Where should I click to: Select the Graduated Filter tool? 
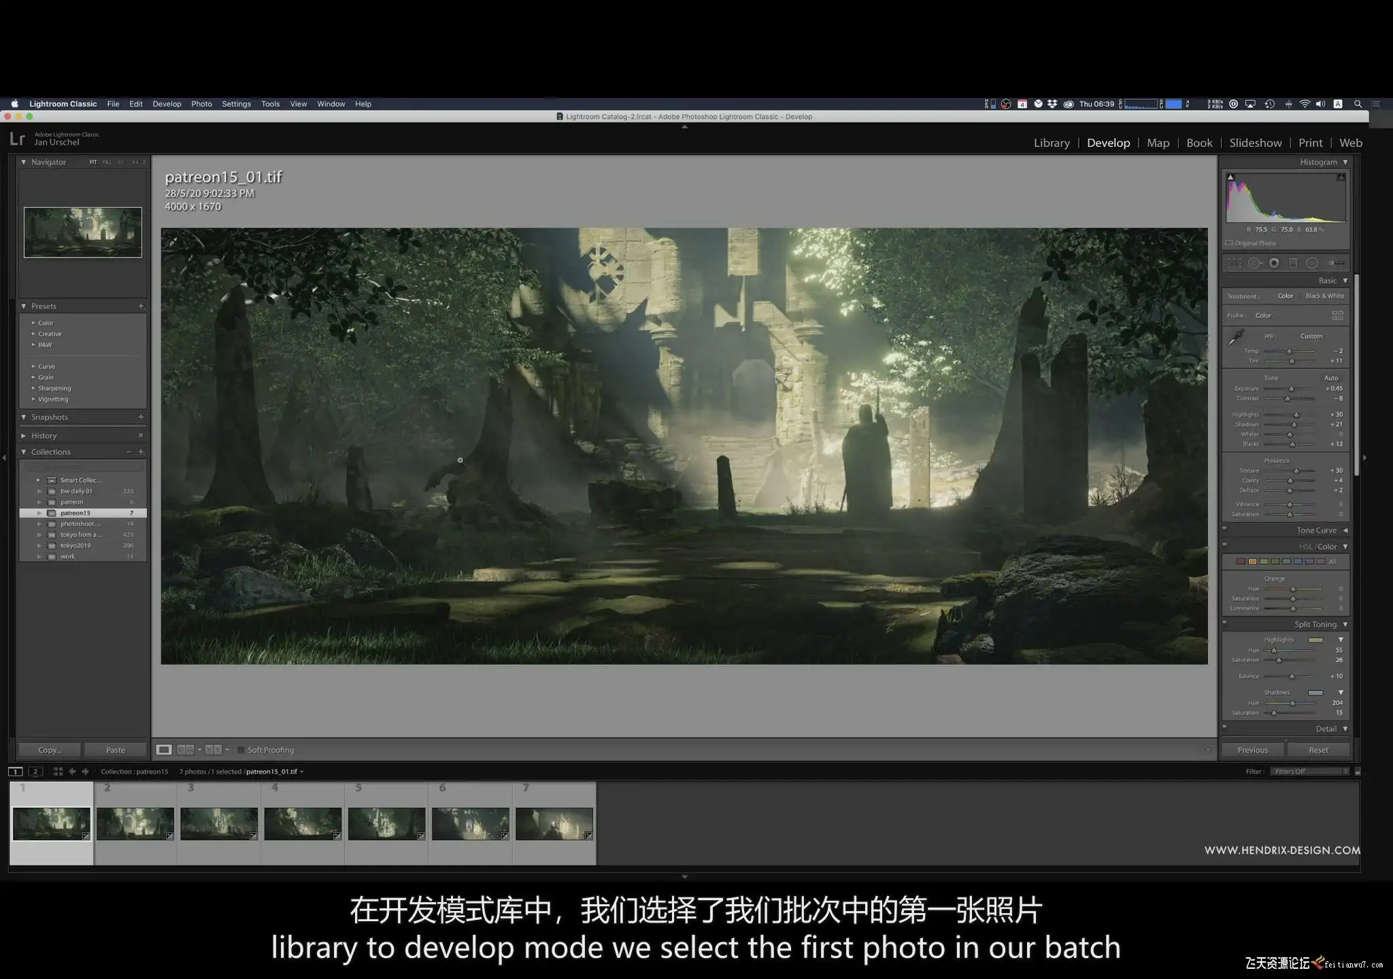[x=1293, y=263]
